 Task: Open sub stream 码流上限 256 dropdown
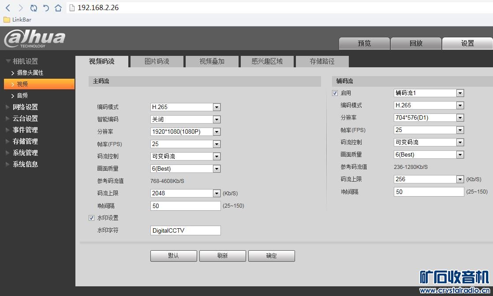point(429,179)
